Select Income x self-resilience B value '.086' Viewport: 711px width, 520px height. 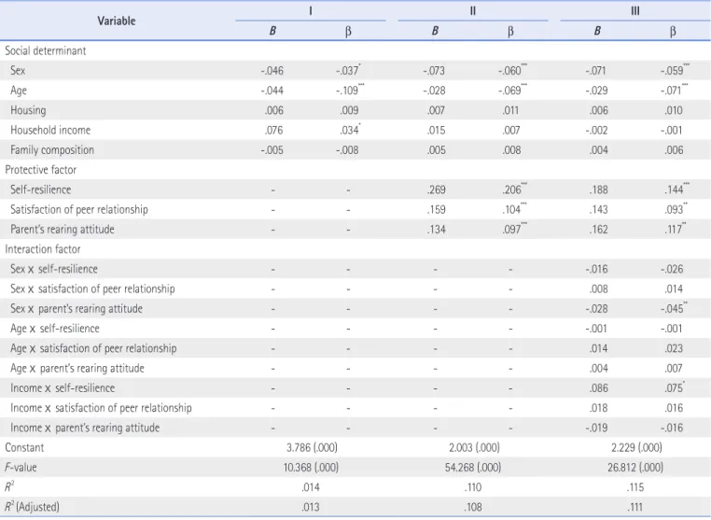click(598, 388)
